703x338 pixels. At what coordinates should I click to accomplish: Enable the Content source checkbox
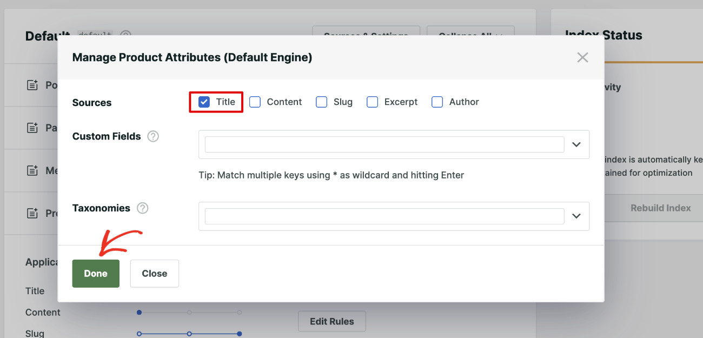(x=255, y=102)
